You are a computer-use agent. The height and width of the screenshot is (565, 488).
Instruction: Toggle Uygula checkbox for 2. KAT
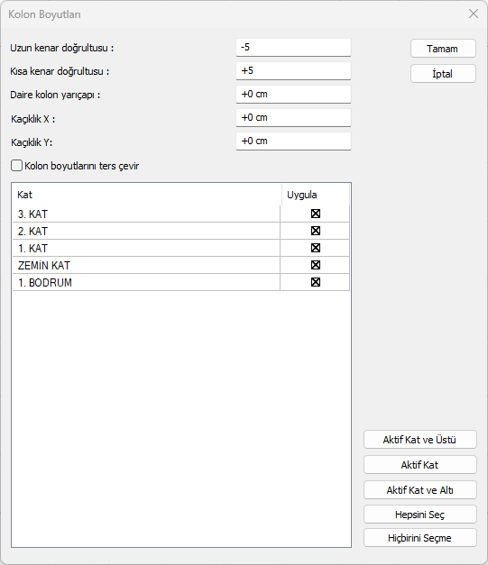pos(316,231)
